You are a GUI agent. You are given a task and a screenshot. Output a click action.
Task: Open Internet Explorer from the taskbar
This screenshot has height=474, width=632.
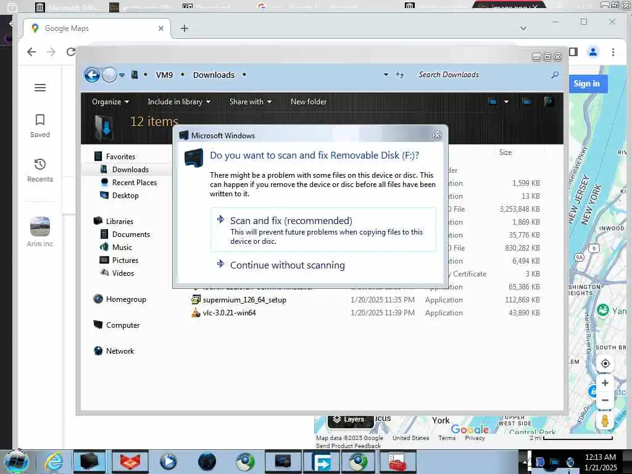[x=54, y=462]
